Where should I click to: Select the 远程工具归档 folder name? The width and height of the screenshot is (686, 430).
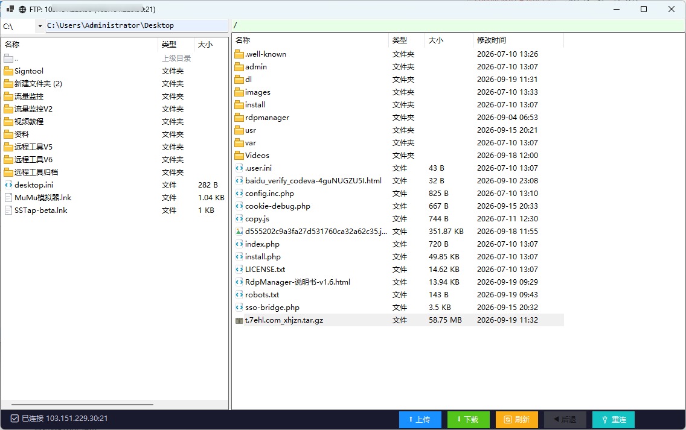point(36,172)
